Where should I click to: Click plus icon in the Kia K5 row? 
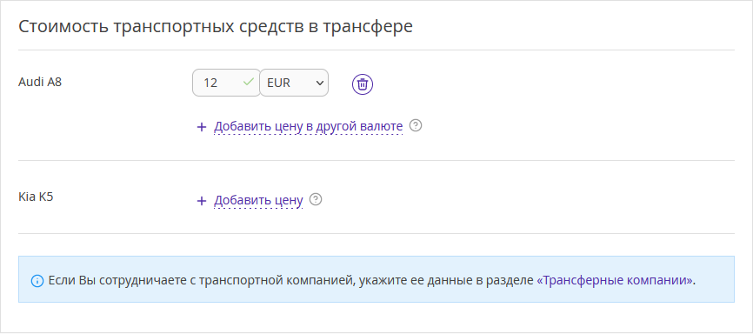pyautogui.click(x=202, y=201)
